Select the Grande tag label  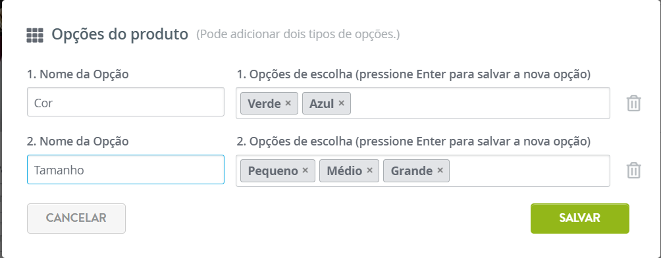[411, 170]
